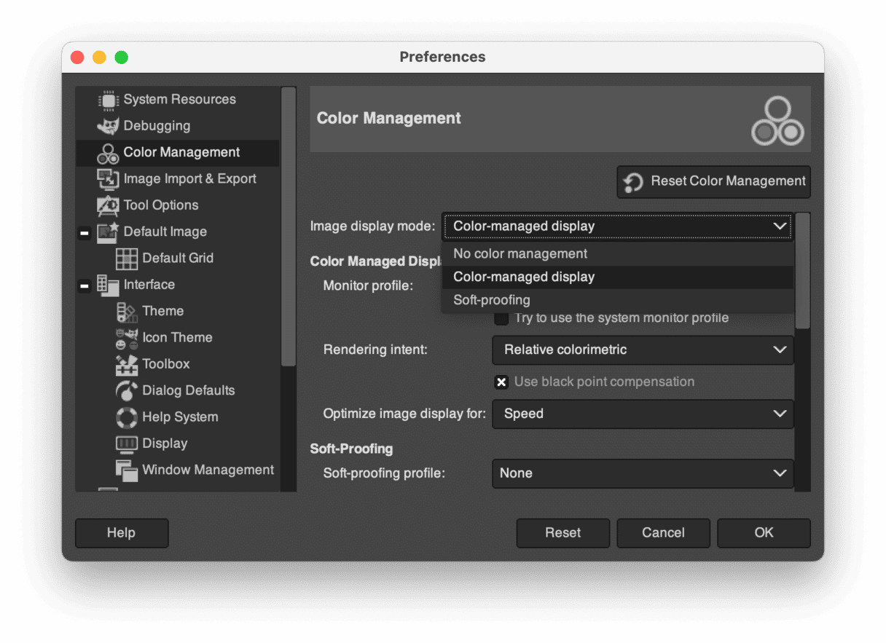
Task: Open the Optimize image display for dropdown
Action: click(x=643, y=414)
